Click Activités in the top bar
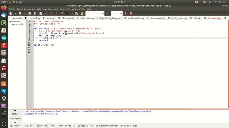This screenshot has width=229, height=128. pos(6,2)
